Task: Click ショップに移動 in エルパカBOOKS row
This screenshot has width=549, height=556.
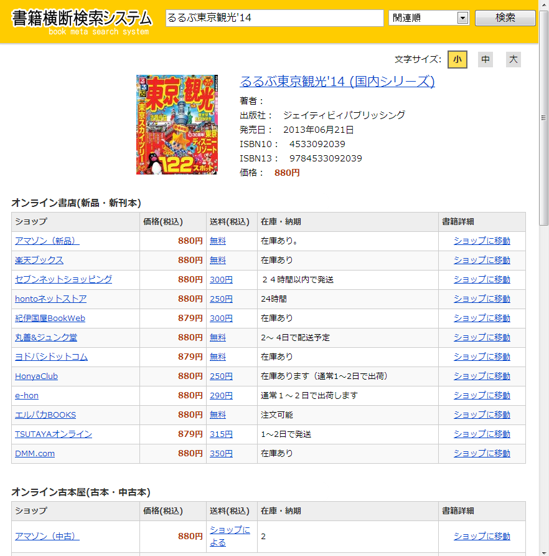Action: tap(482, 415)
